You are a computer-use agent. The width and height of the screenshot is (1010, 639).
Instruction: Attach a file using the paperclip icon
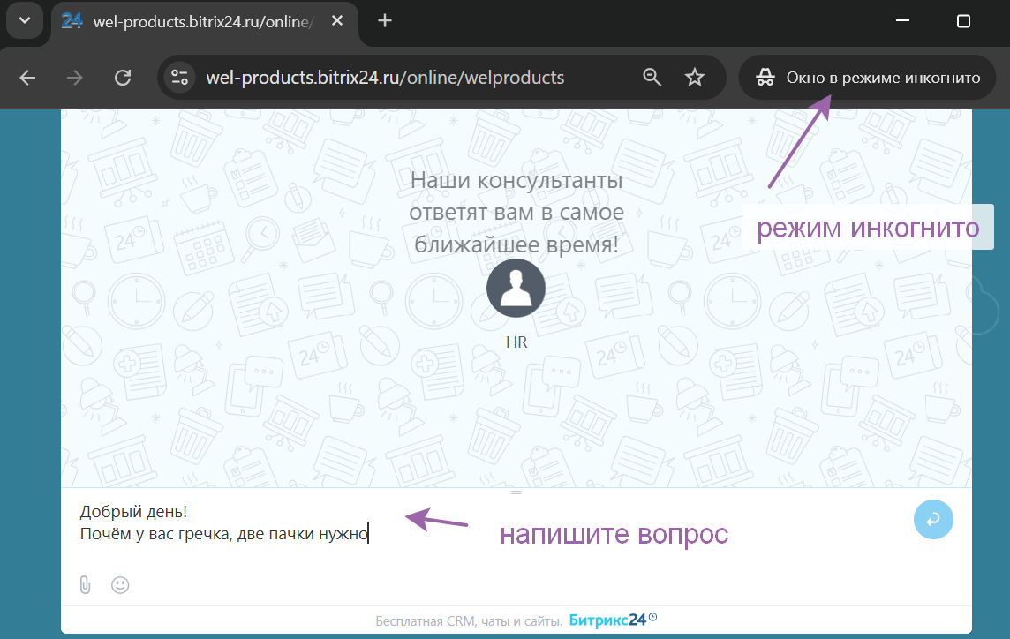pos(85,584)
